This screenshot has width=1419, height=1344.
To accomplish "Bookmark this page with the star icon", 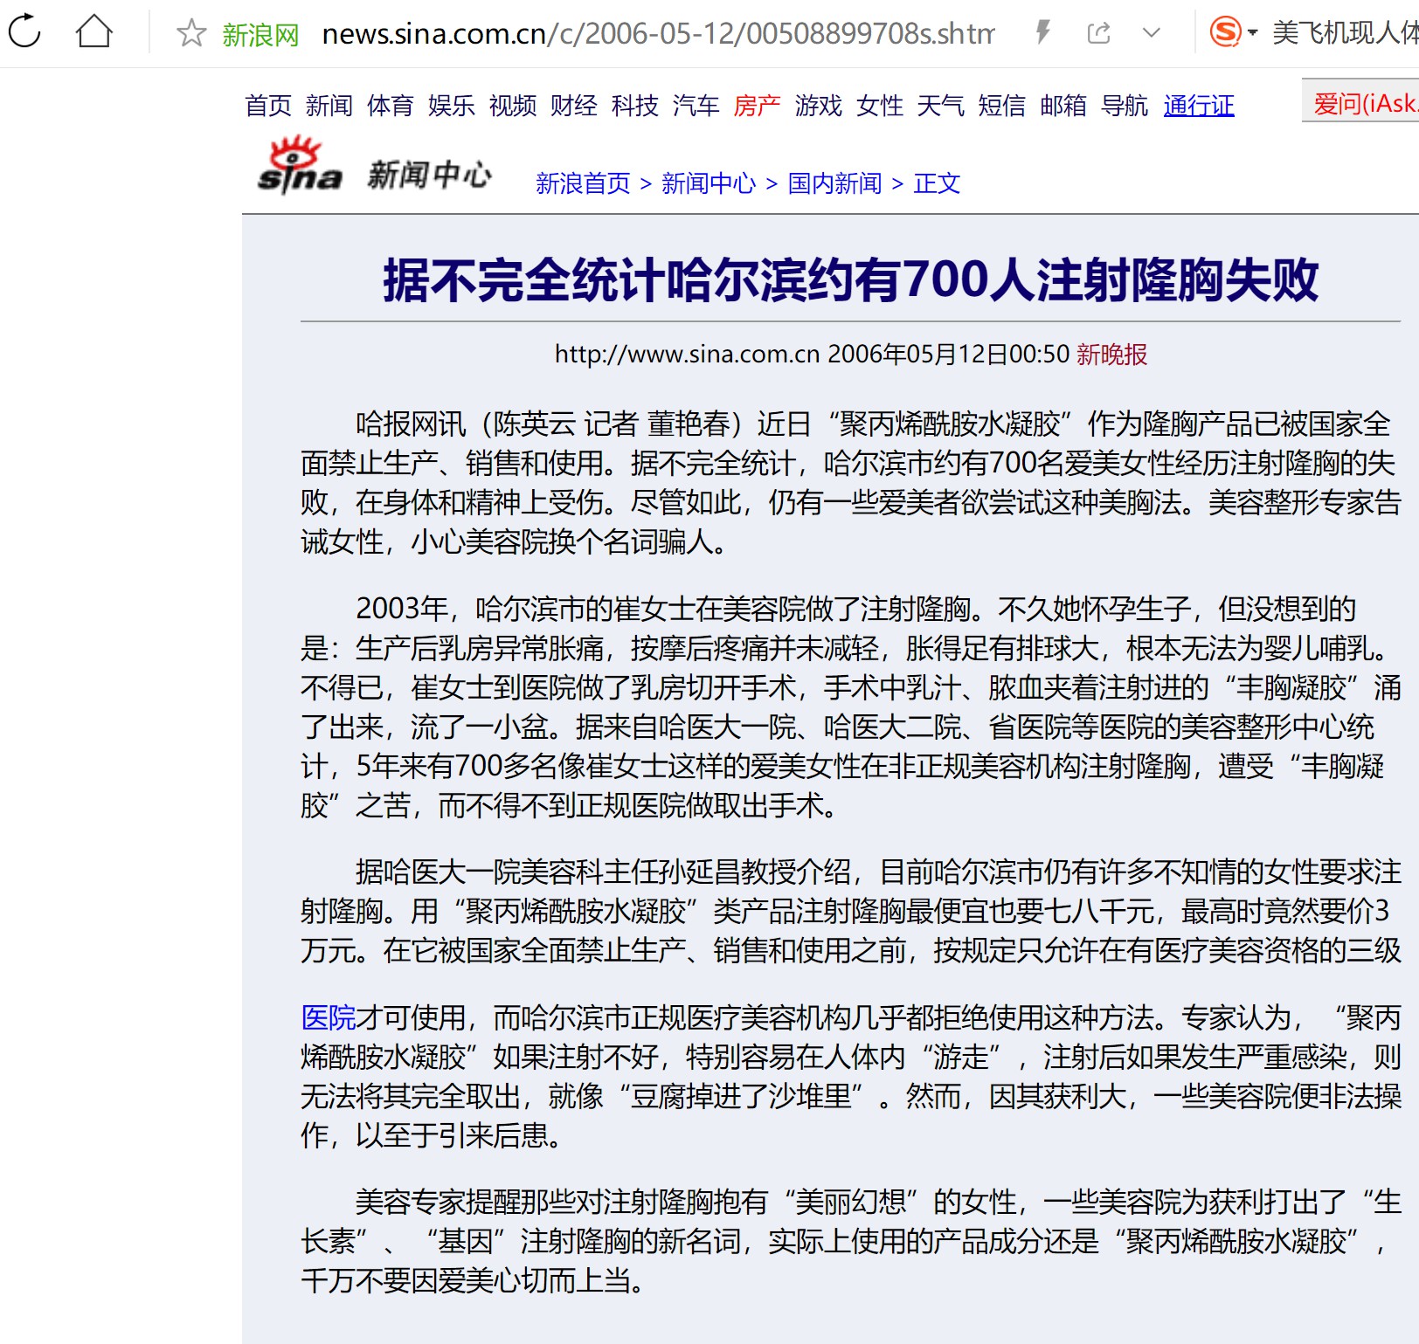I will (191, 33).
